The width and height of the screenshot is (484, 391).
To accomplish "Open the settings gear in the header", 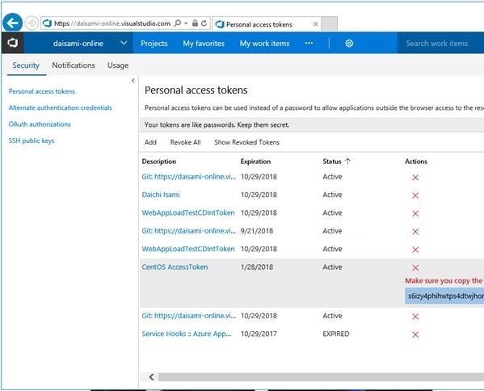I will click(349, 43).
